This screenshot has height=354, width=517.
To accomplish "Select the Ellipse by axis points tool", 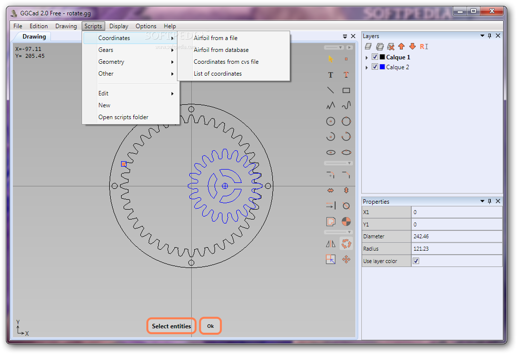I will [x=346, y=152].
